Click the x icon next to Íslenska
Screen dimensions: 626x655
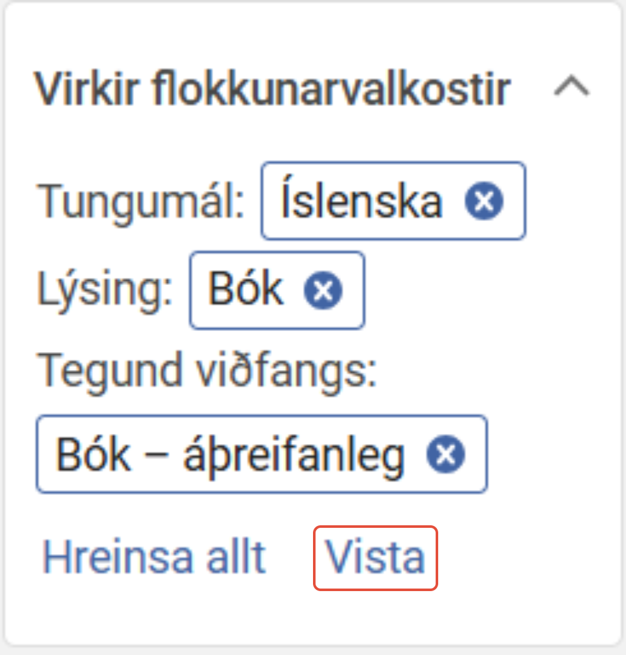click(x=484, y=201)
